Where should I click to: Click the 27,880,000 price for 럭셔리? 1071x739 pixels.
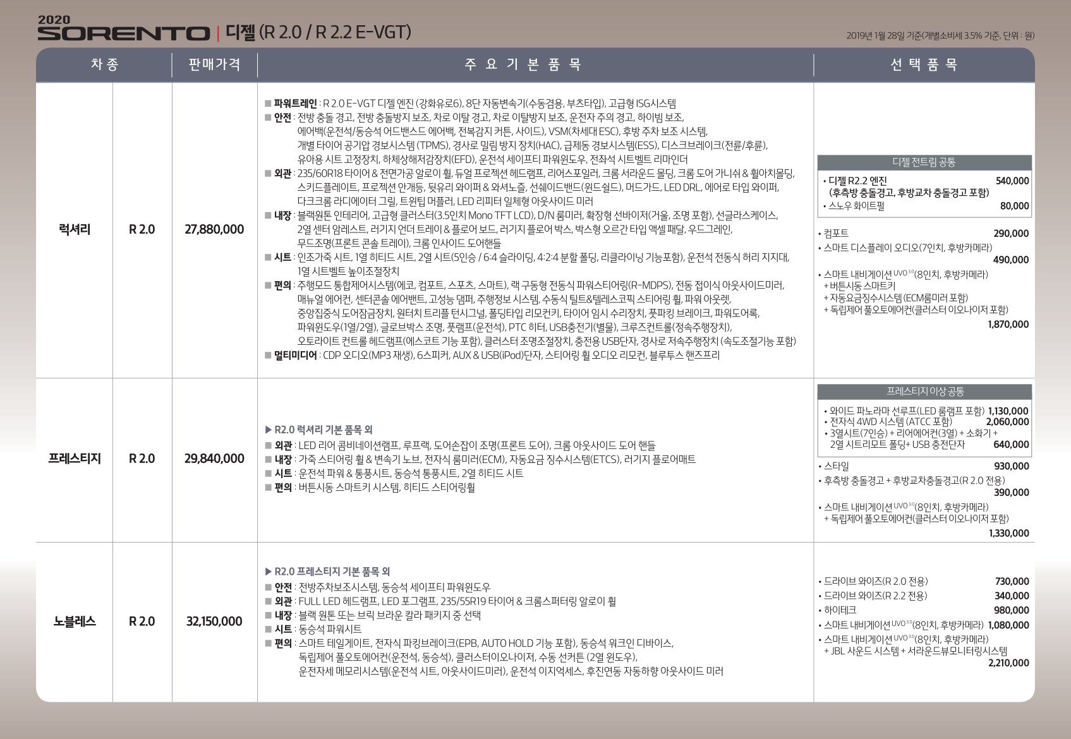214,230
